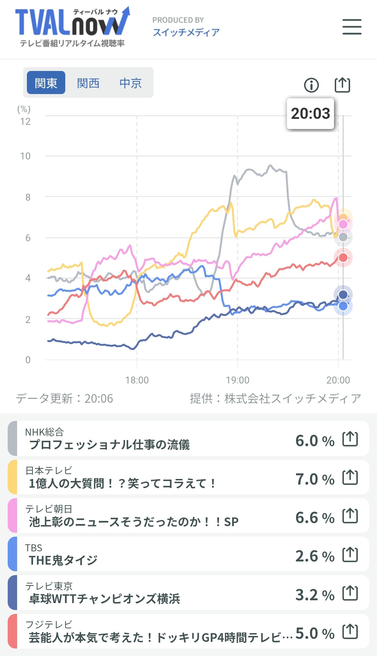Open the スイッチメディア link

tap(186, 32)
